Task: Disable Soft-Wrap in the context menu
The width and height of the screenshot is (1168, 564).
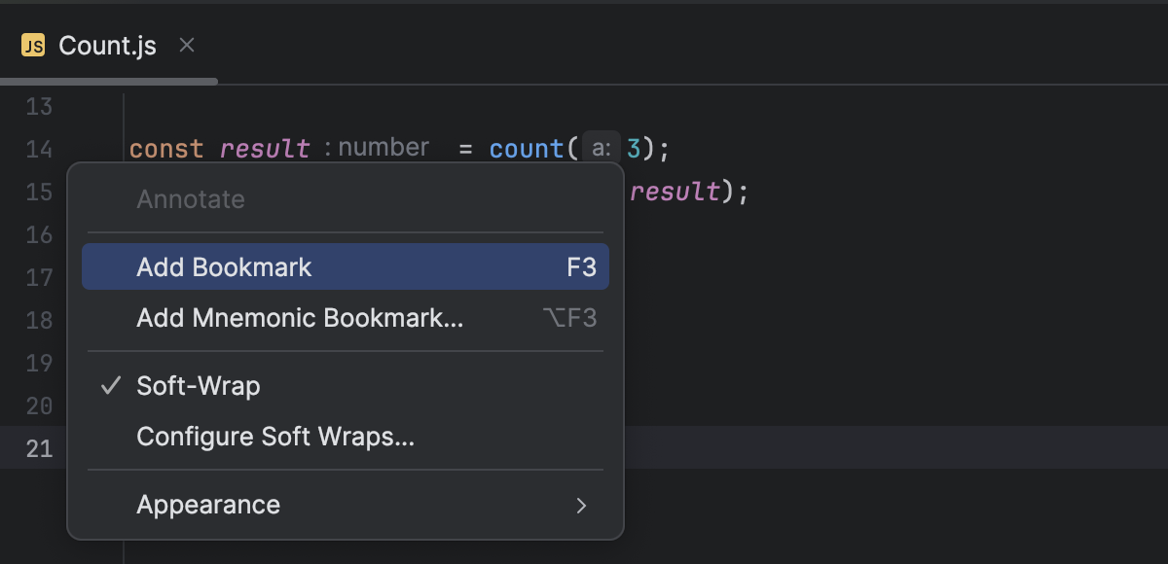Action: point(199,385)
